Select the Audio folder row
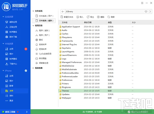Image resolution: width=154 pixels, height=114 pixels. point(106,30)
